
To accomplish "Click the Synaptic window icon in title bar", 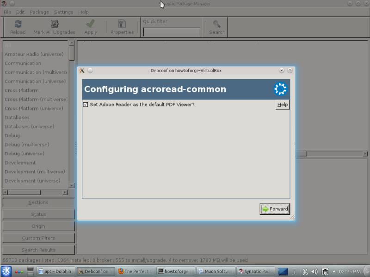I will (4, 3).
